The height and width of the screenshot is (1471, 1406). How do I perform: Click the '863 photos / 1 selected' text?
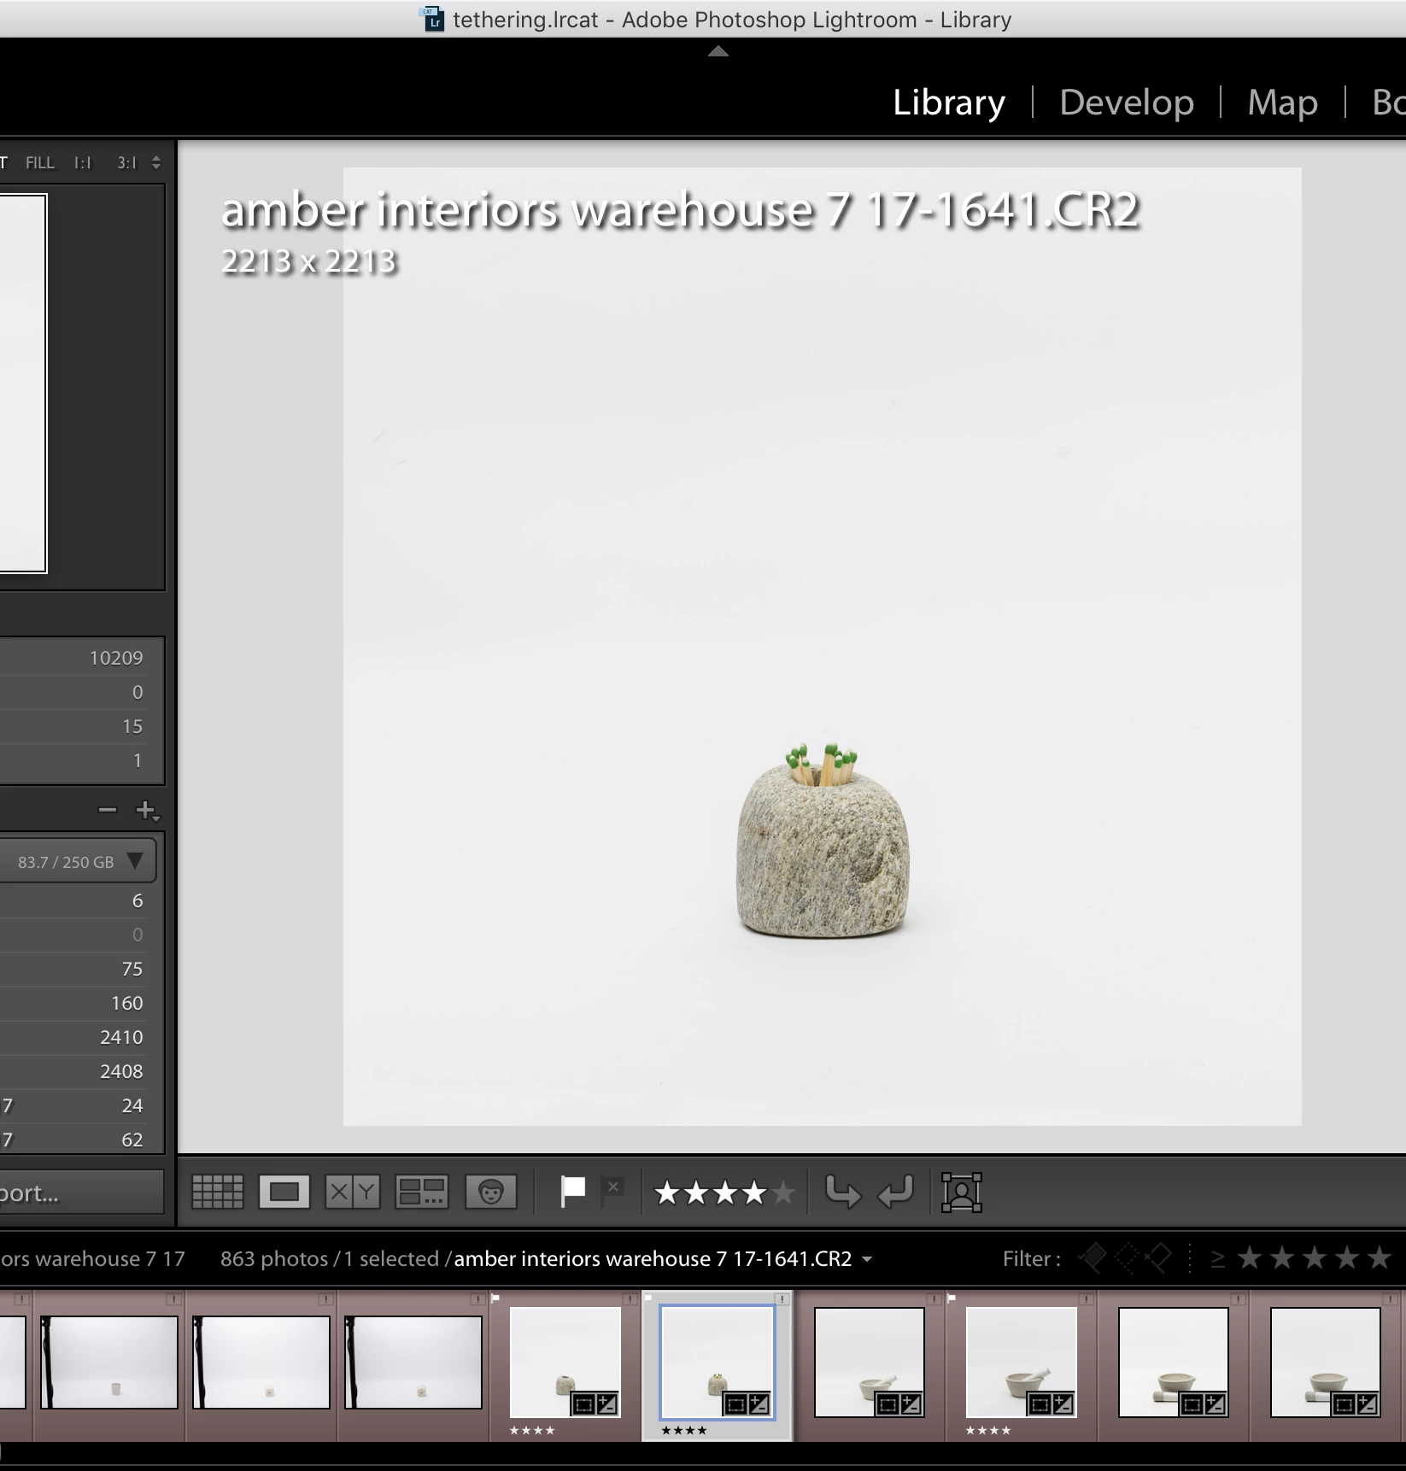(330, 1259)
